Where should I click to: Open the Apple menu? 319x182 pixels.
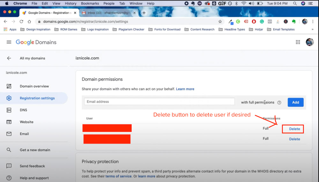(6, 3)
